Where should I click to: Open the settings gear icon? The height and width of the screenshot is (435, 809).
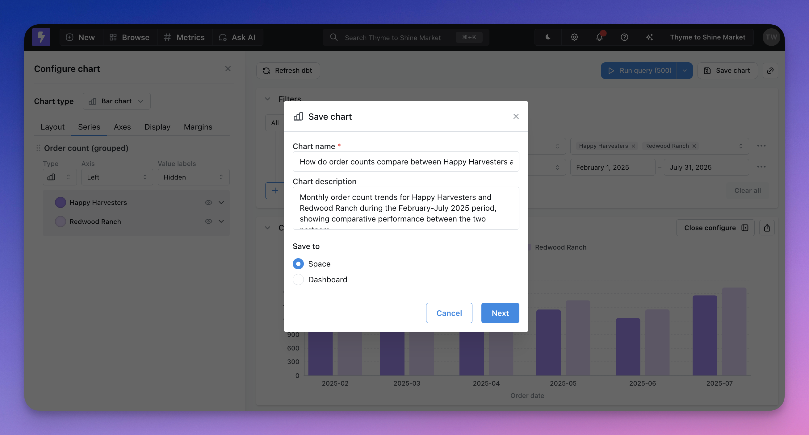pos(574,37)
